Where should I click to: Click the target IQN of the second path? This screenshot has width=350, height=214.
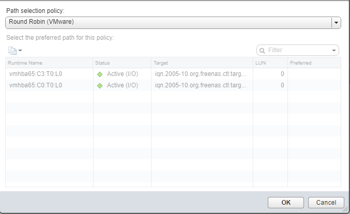[x=201, y=85]
